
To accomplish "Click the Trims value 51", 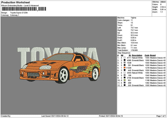I will (x=132, y=25).
